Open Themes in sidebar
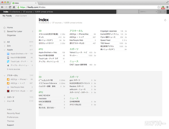 [x=11, y=121]
